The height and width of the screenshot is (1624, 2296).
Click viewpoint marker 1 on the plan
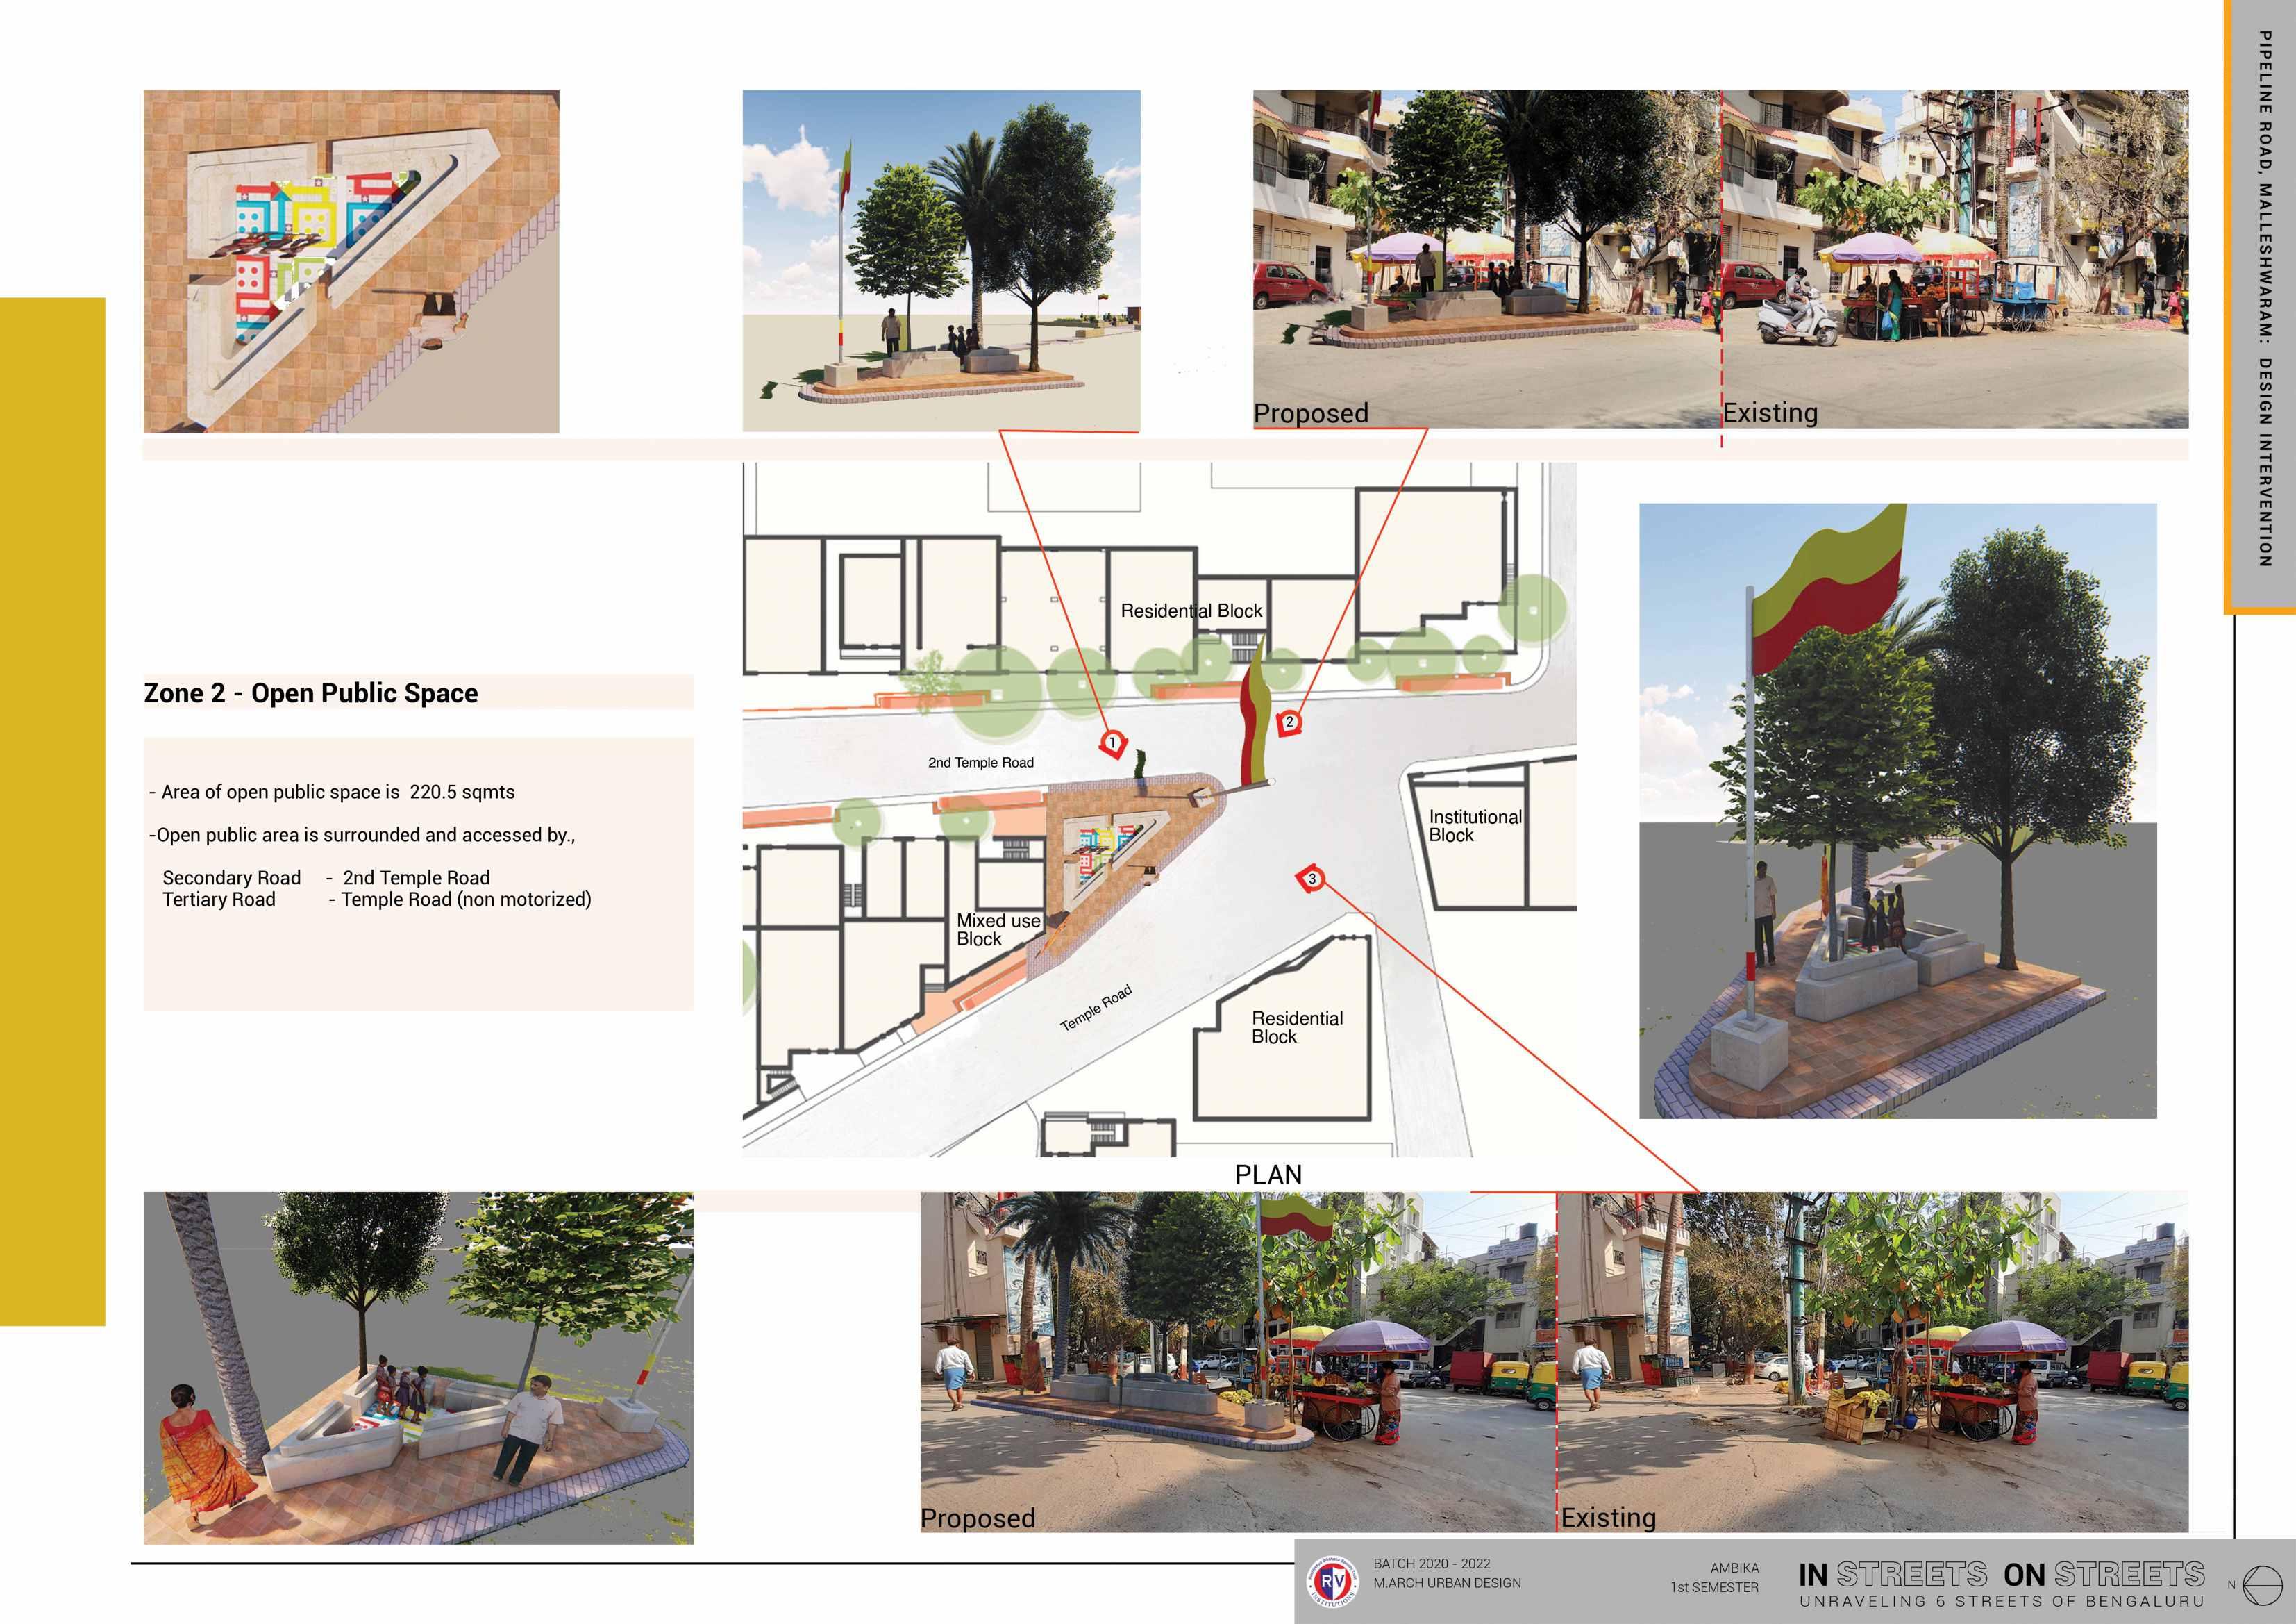[1113, 745]
